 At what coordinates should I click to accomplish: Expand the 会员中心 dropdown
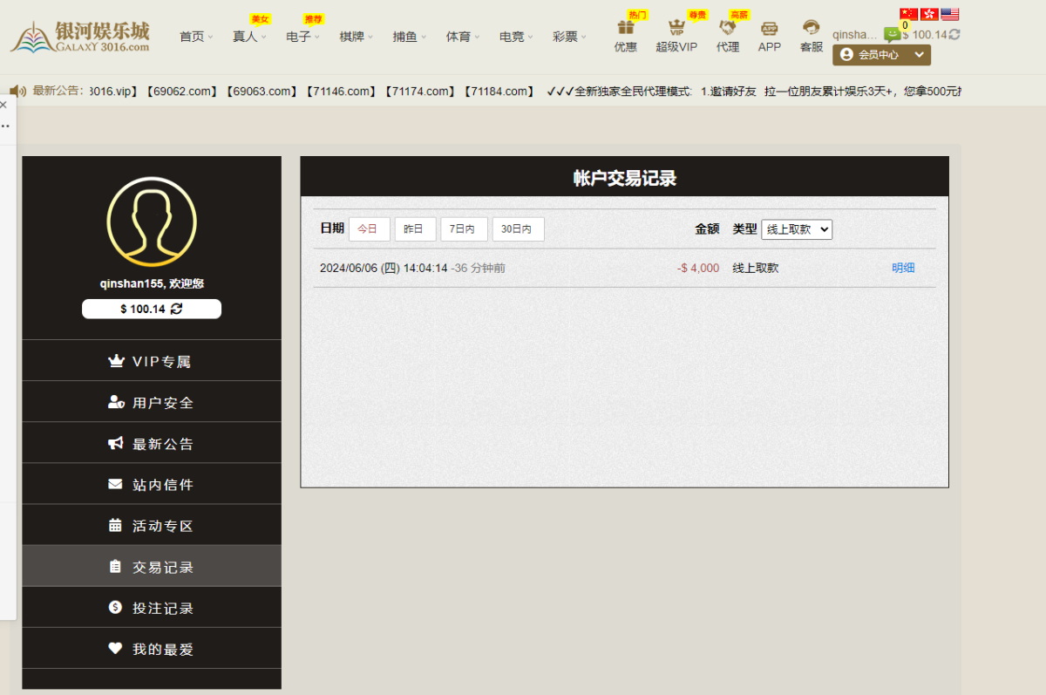pyautogui.click(x=881, y=55)
